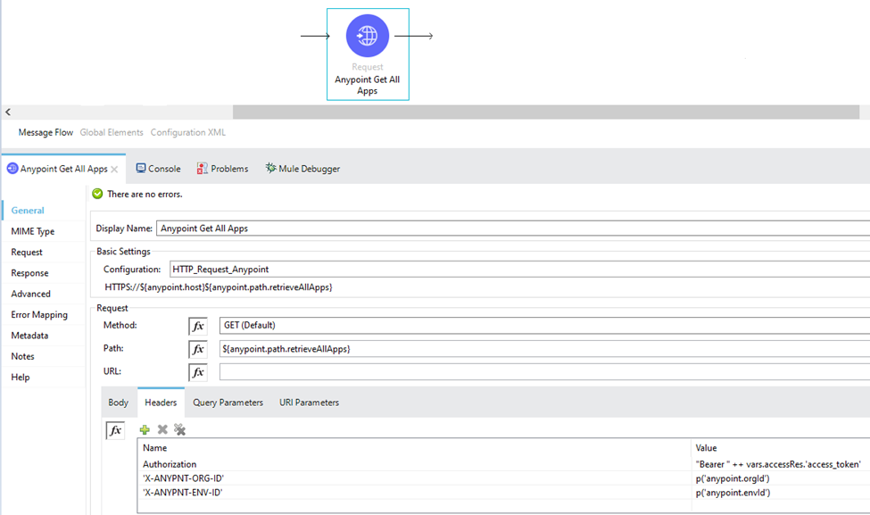Switch to the Body tab
The height and width of the screenshot is (515, 870).
tap(118, 403)
